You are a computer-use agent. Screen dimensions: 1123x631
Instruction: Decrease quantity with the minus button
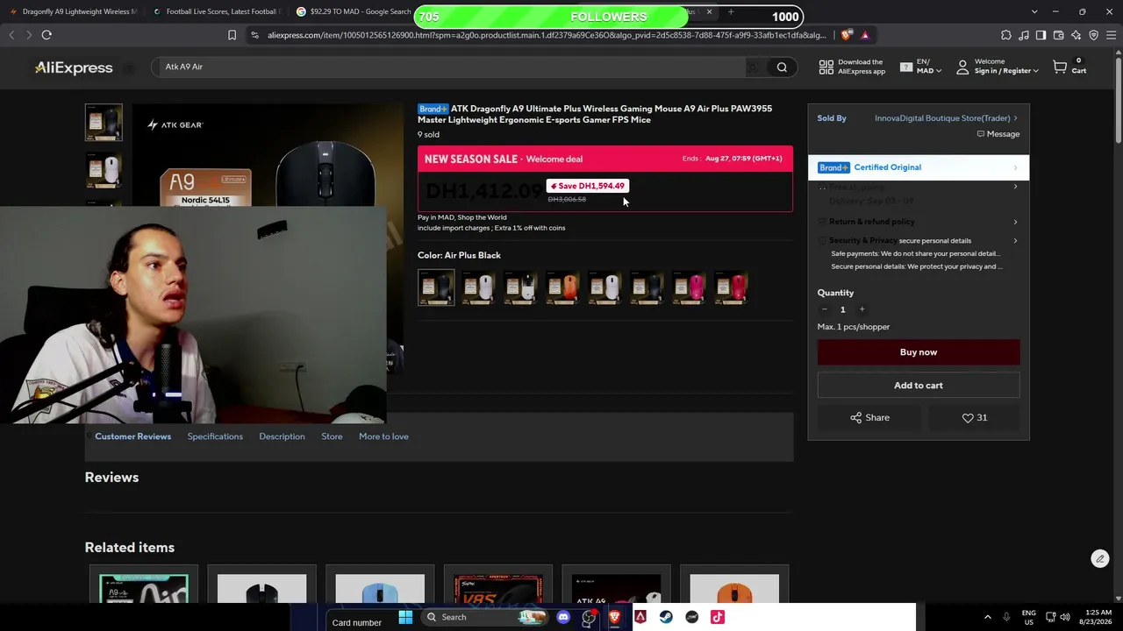pos(824,309)
